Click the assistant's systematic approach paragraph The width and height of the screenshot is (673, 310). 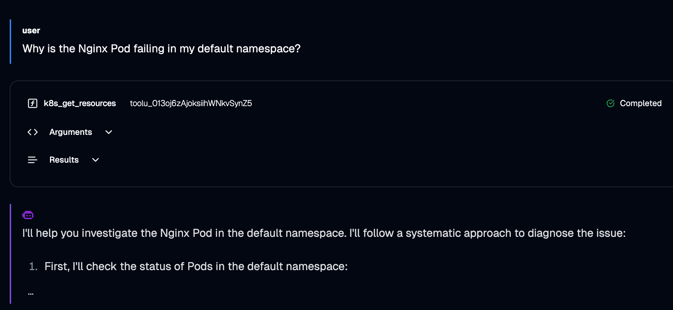(x=324, y=233)
